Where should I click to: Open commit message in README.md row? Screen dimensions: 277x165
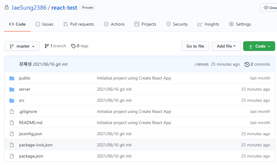coord(134,123)
